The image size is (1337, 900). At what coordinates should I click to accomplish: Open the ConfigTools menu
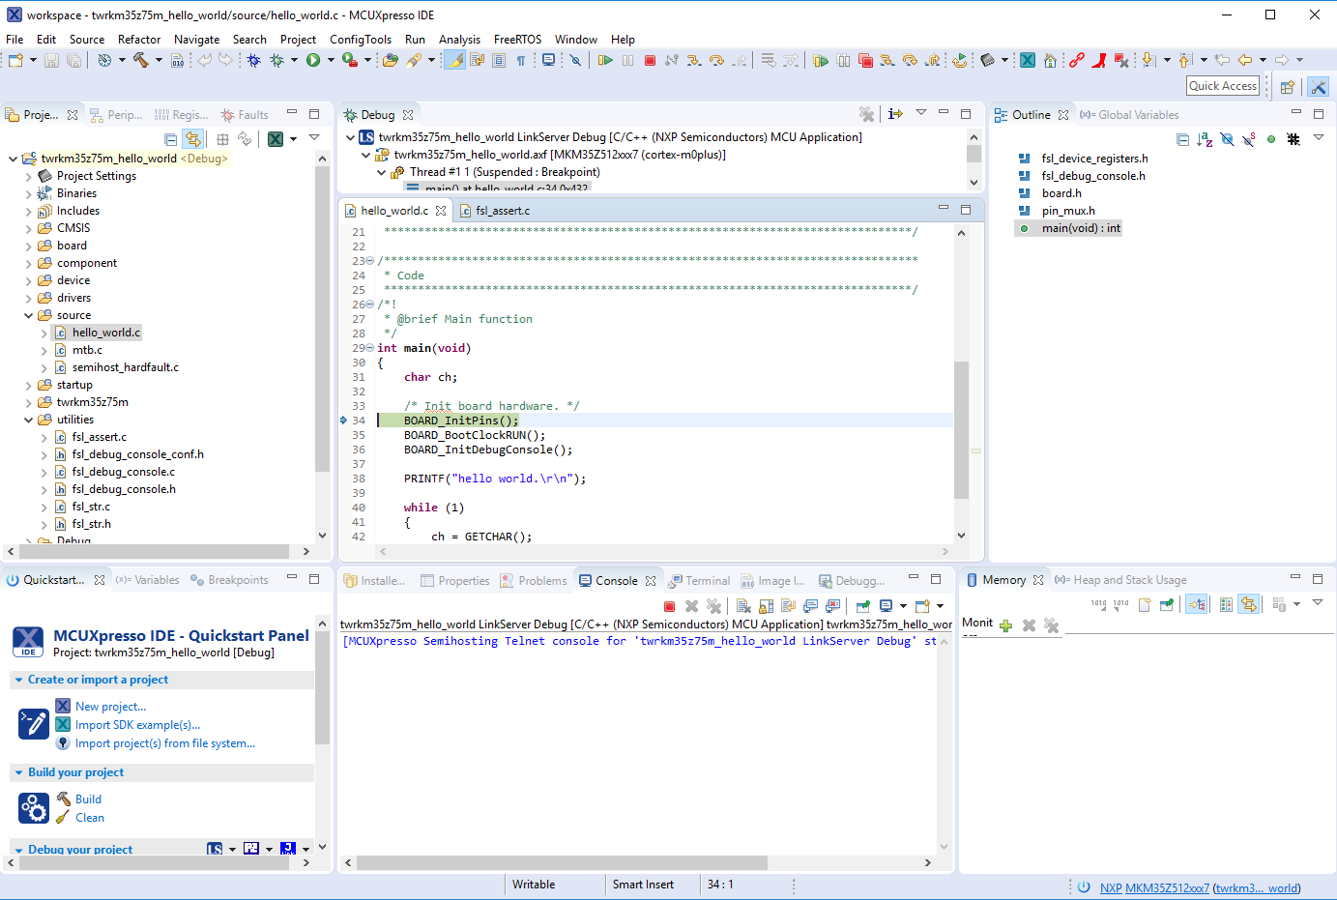(x=360, y=40)
